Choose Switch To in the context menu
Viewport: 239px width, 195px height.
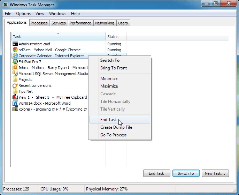click(x=119, y=60)
